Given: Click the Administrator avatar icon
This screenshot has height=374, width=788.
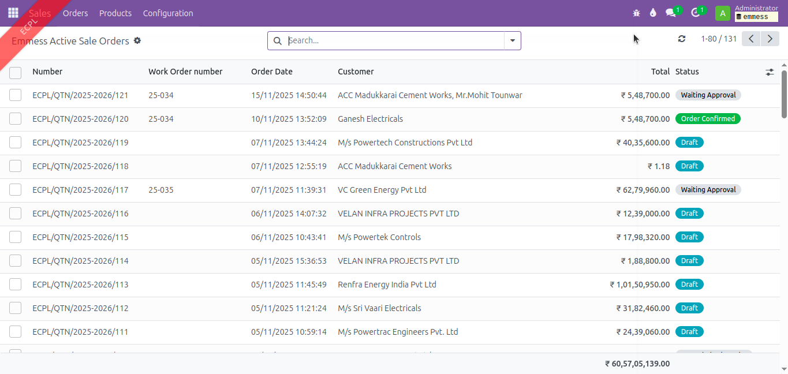Looking at the screenshot, I should (x=722, y=13).
